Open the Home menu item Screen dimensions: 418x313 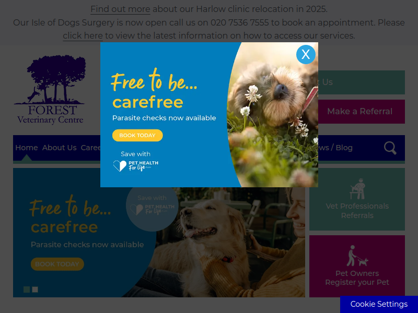point(27,148)
